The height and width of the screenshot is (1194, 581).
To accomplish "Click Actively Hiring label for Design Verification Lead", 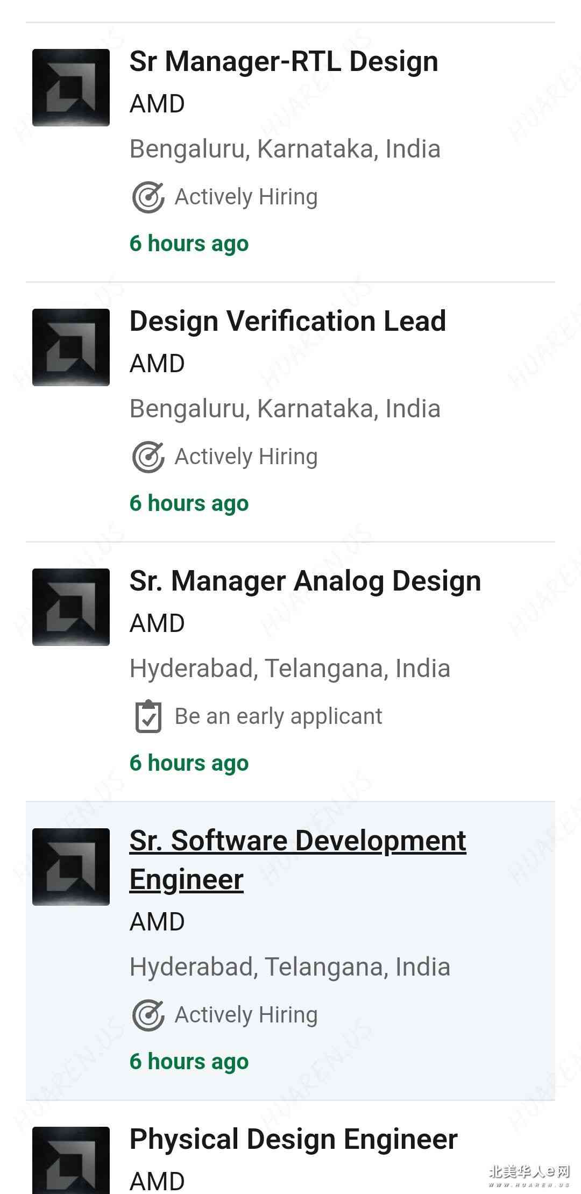I will (x=246, y=457).
